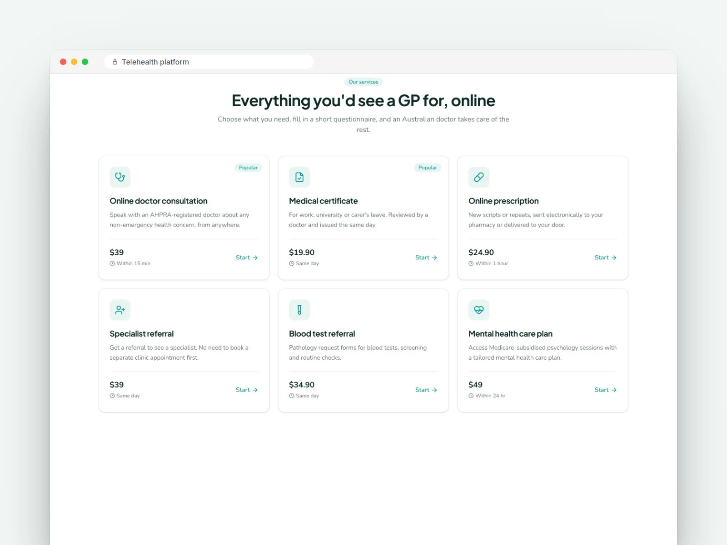Click the $19.90 price on Medical certificate
The image size is (727, 545).
(x=302, y=253)
